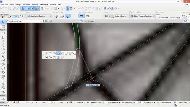Click the zoom percentage field
190x107 pixels.
coord(26,103)
